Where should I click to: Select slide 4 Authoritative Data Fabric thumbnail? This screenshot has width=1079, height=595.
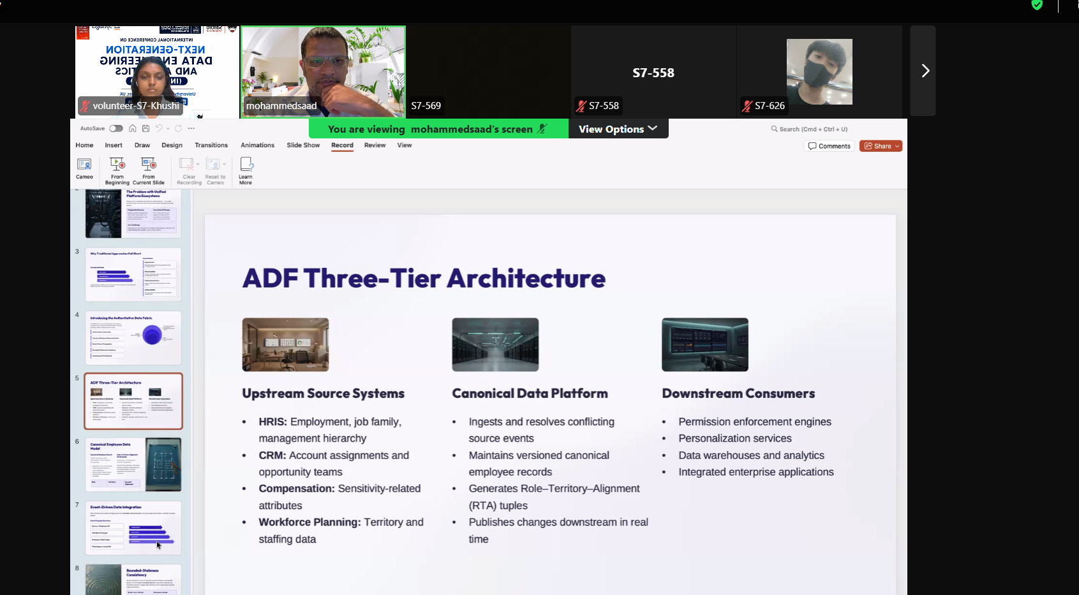133,338
